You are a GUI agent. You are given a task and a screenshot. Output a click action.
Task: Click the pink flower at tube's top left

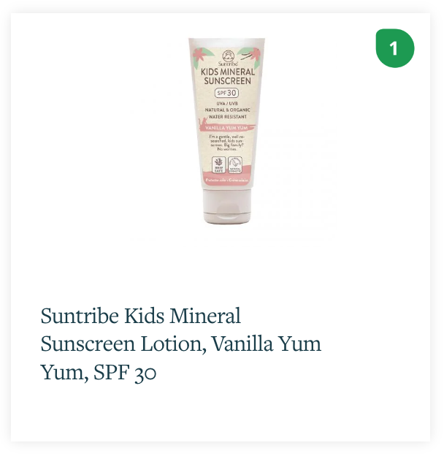[x=200, y=55]
